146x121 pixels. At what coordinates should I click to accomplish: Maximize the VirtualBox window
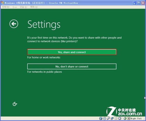pos(139,3)
